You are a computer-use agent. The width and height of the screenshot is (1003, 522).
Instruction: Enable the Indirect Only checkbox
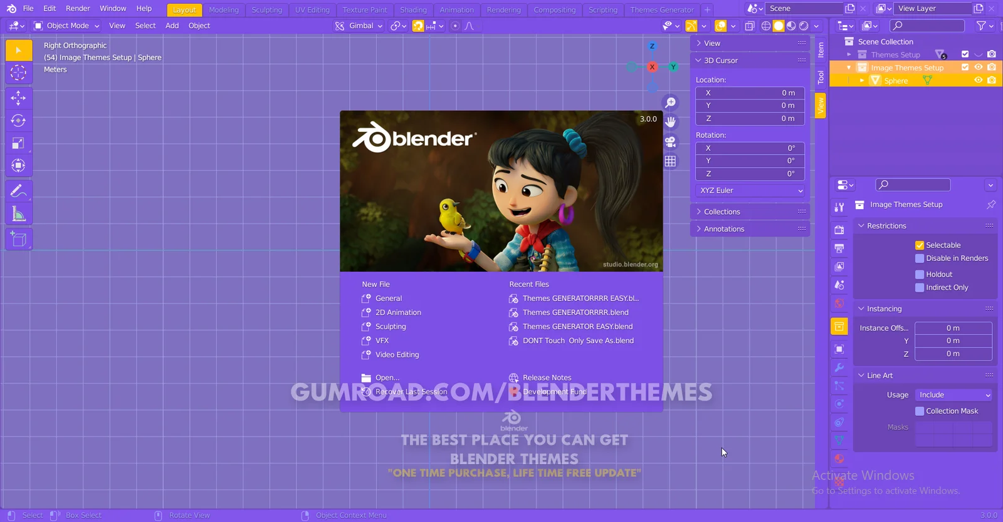920,288
